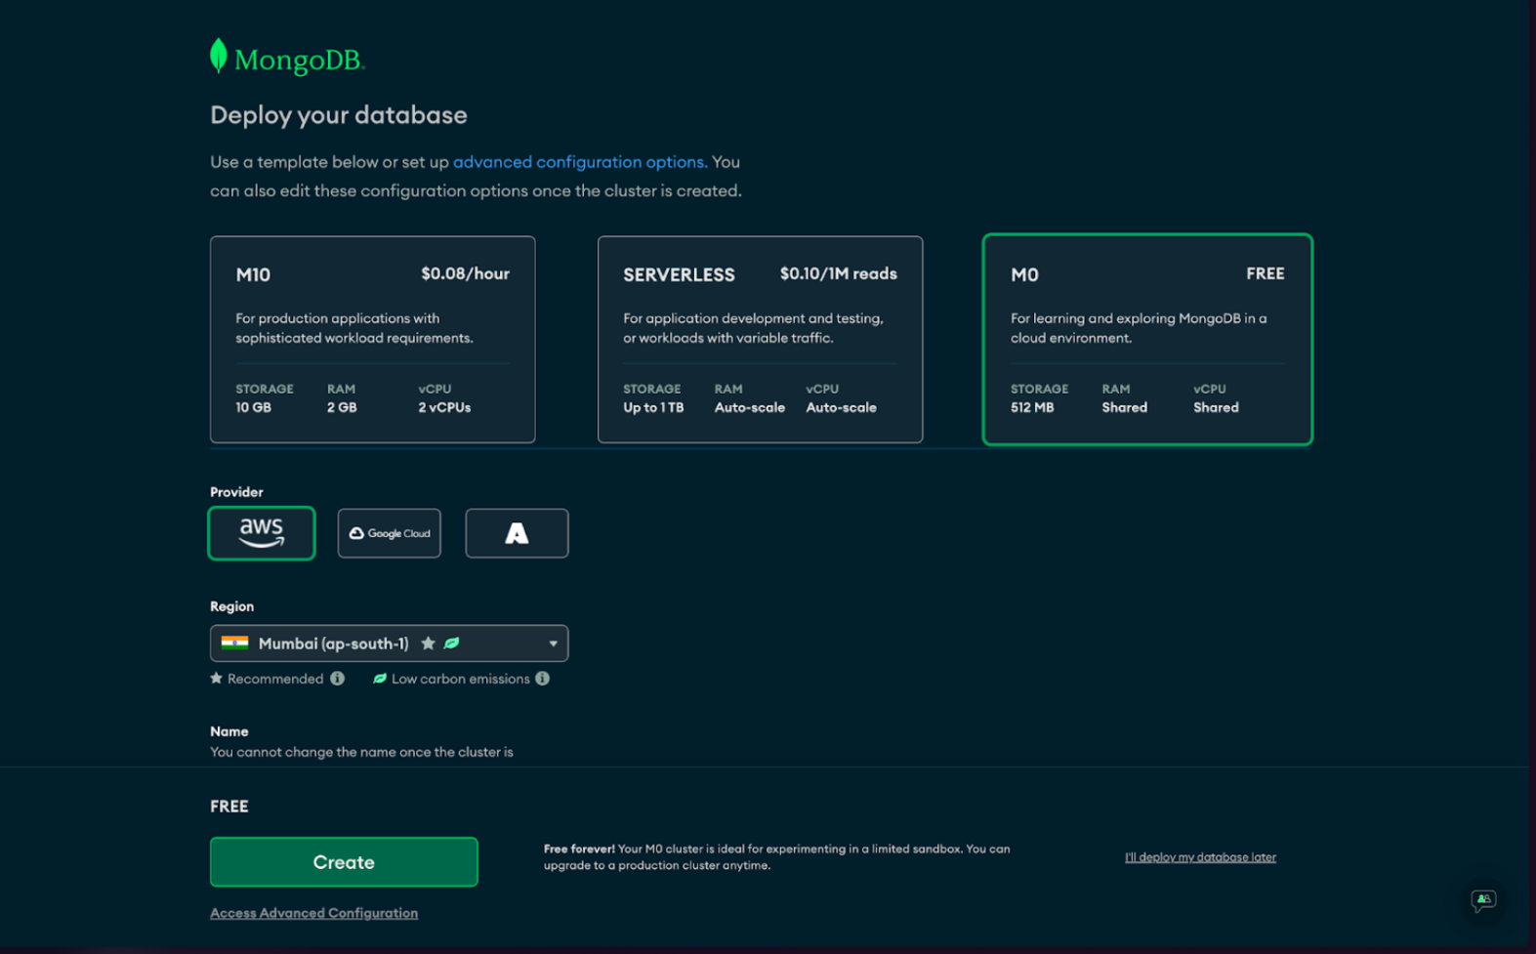Choose the Serverless cluster template

[x=760, y=339]
